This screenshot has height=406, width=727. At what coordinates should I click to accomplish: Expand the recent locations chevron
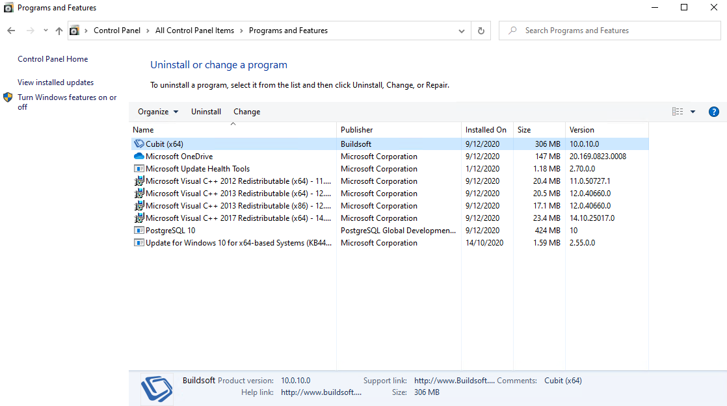point(46,31)
